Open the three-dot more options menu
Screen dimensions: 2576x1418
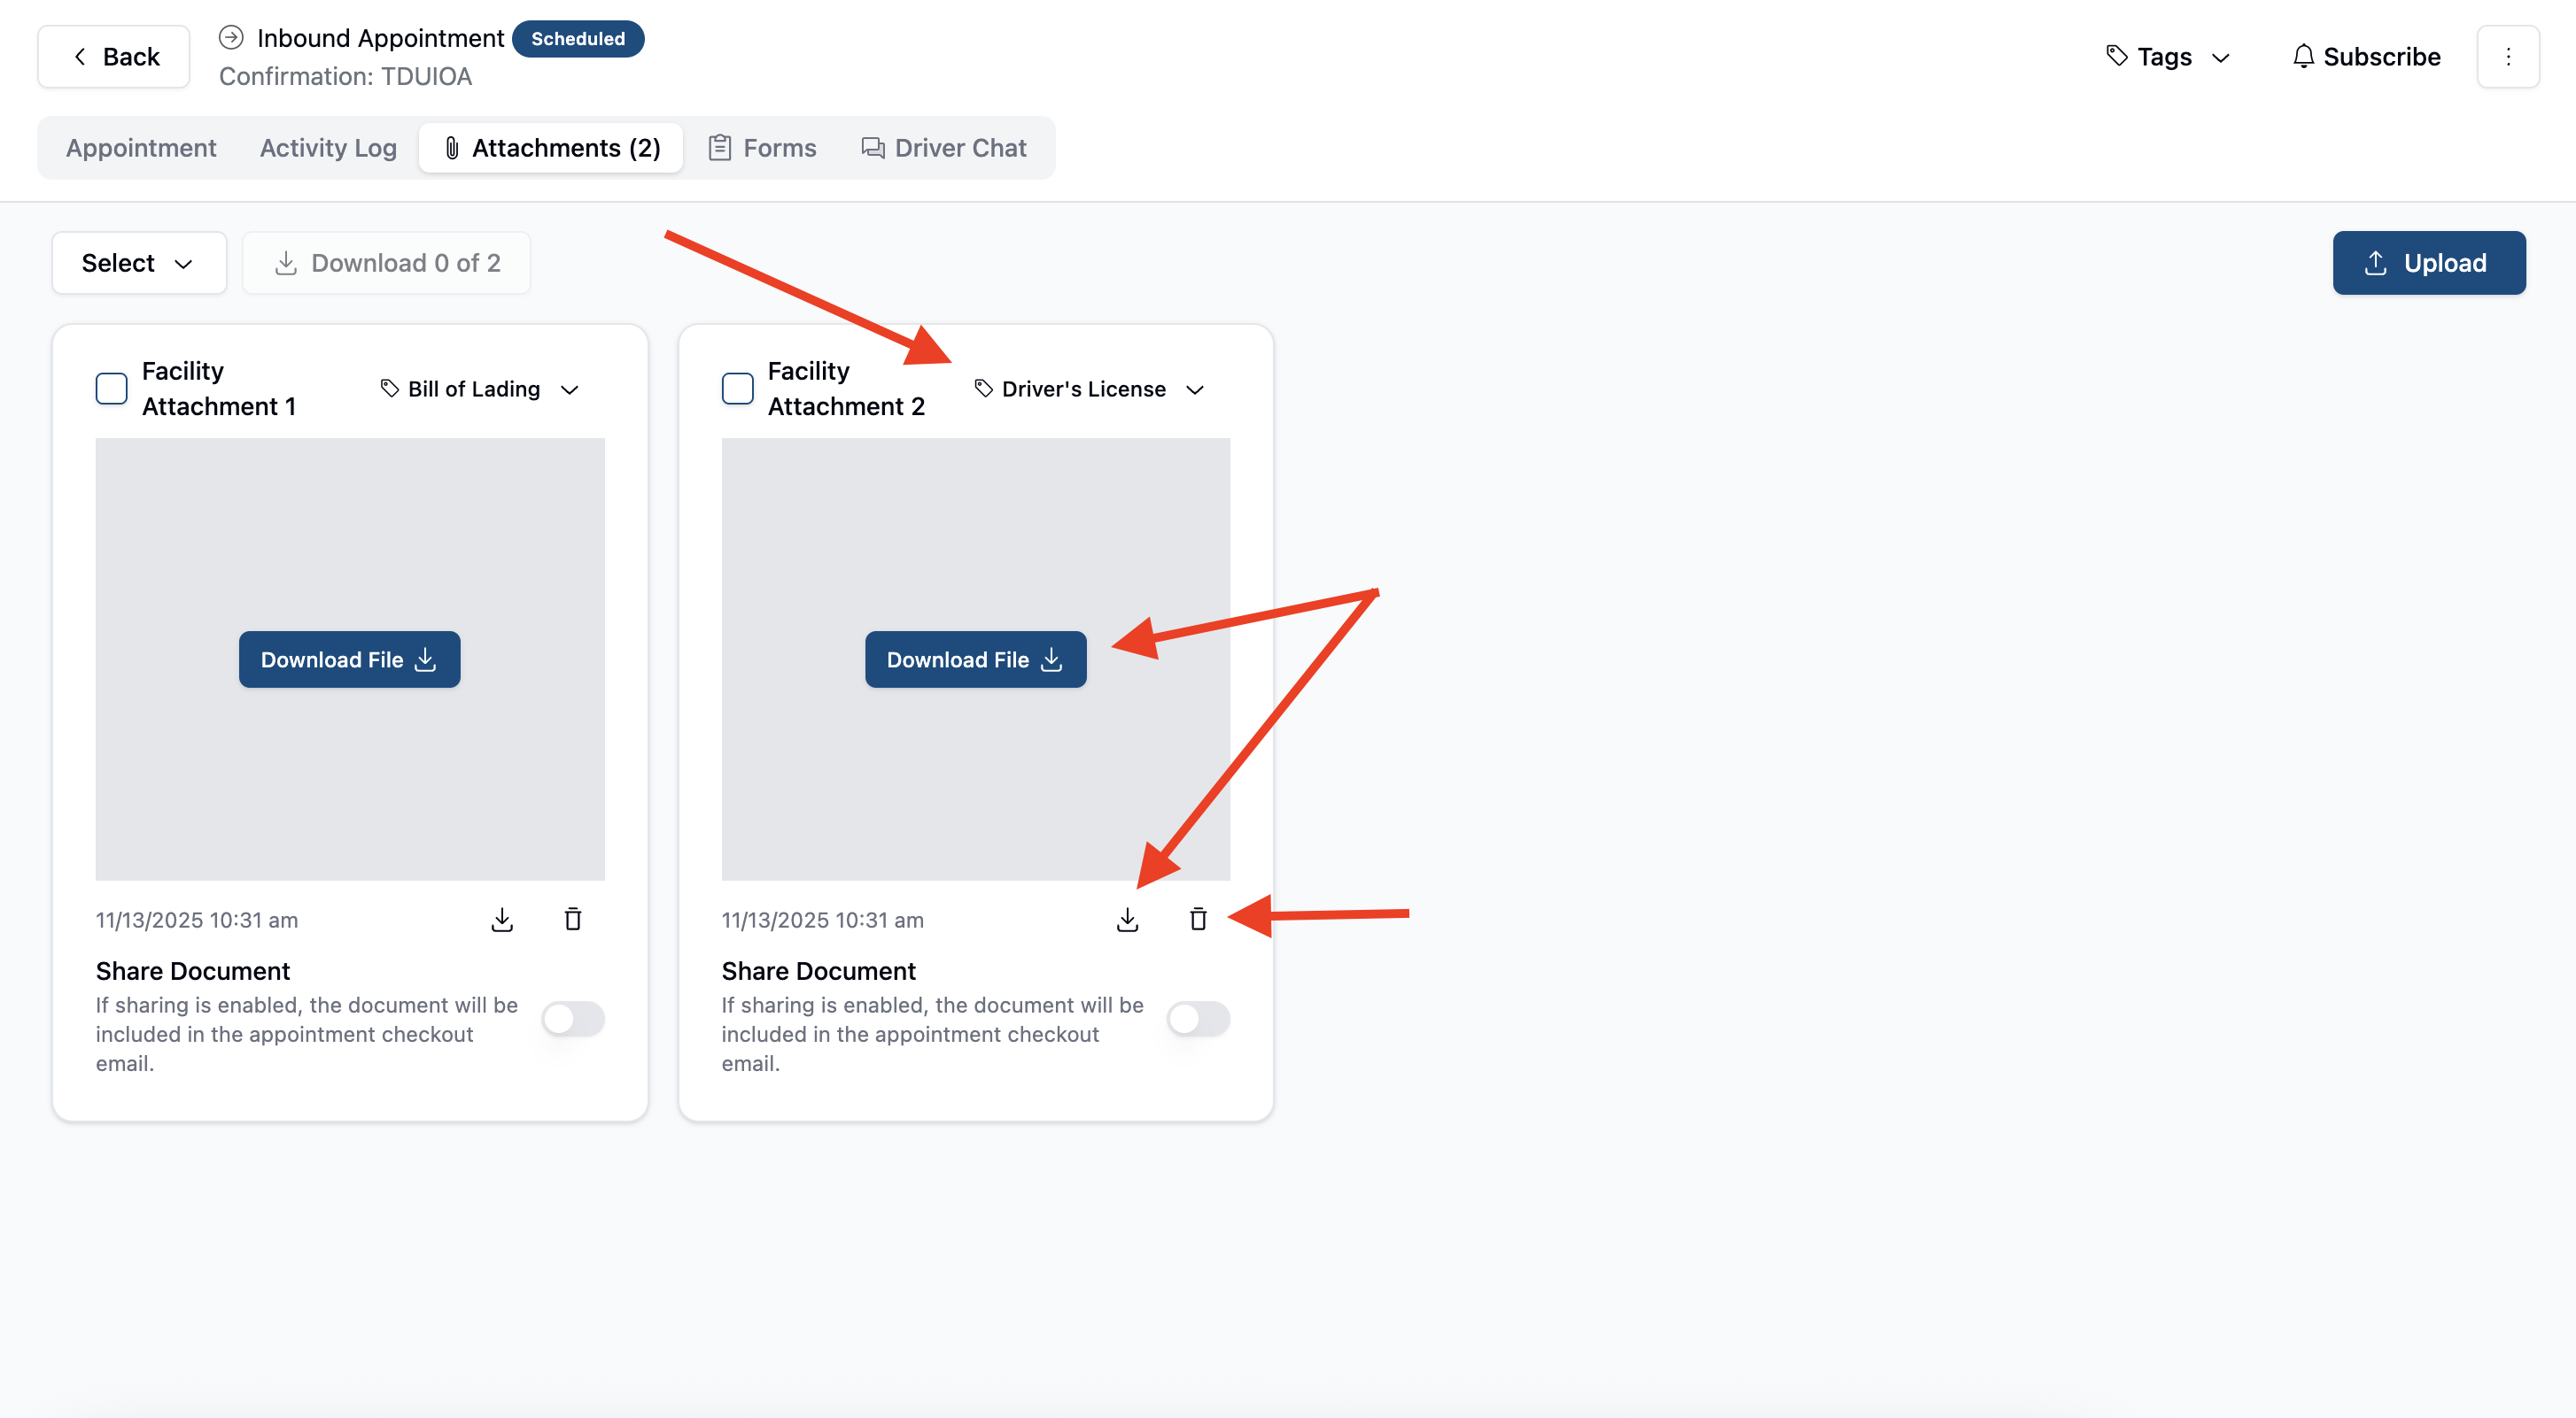point(2507,57)
